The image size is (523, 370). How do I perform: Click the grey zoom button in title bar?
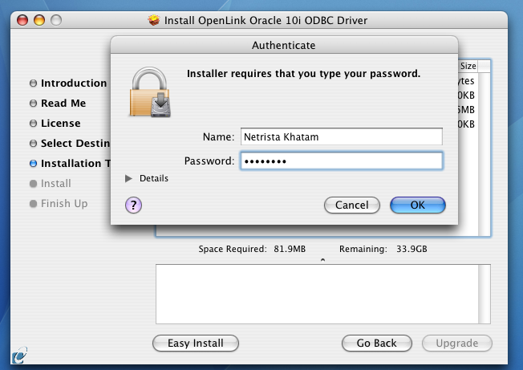tap(56, 20)
